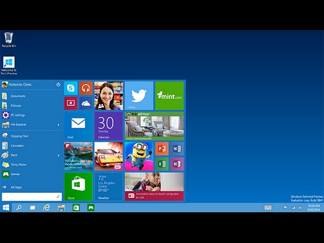
Task: Open the Excel tile
Action: pyautogui.click(x=161, y=164)
